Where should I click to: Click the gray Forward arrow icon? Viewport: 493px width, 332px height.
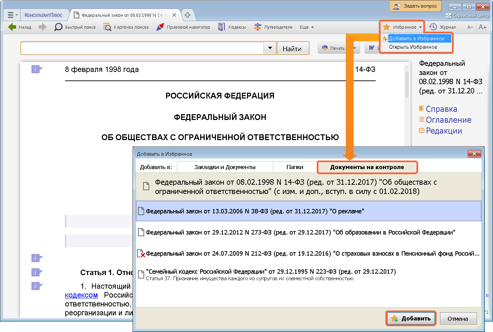(x=42, y=27)
